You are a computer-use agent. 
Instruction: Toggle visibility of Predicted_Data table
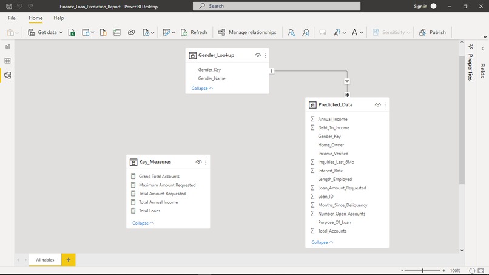click(377, 105)
